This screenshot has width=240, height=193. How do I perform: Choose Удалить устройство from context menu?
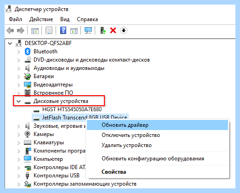157,145
